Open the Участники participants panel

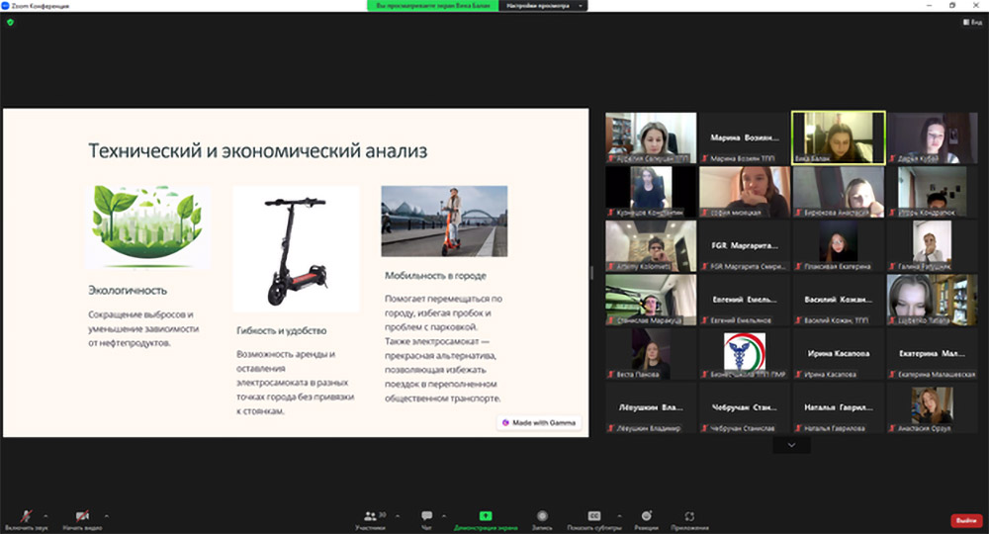click(x=371, y=516)
